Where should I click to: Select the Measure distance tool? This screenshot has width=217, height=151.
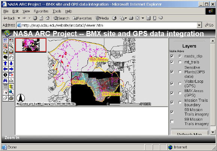(x=11, y=81)
